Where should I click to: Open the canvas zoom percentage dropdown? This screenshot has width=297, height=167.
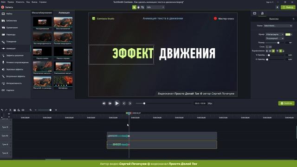[155, 7]
